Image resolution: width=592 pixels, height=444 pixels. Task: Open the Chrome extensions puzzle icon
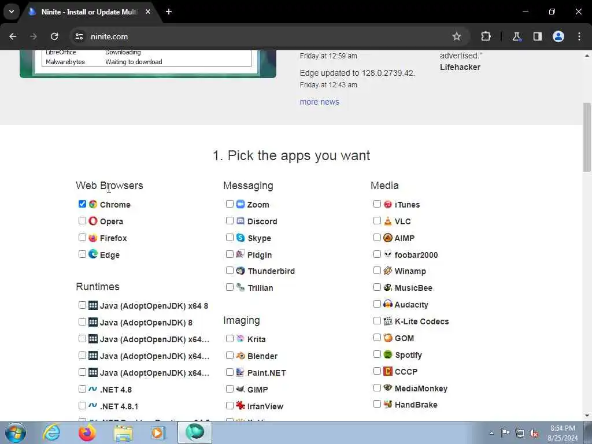(x=486, y=36)
